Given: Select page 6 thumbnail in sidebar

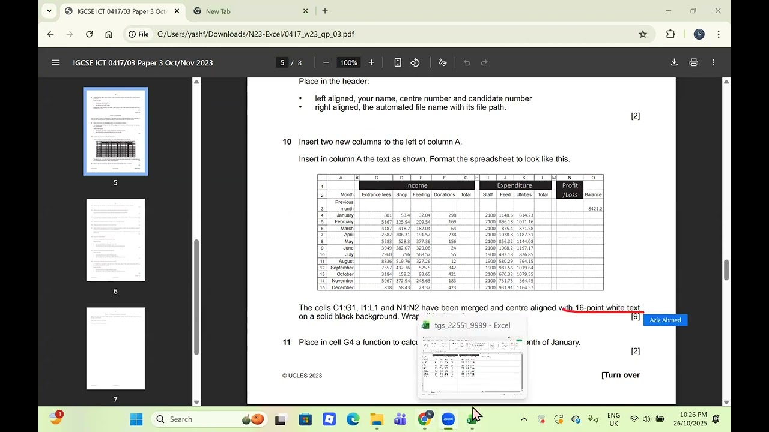Looking at the screenshot, I should pyautogui.click(x=115, y=240).
